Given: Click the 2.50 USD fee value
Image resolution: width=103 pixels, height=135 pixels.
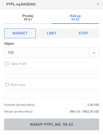Looking at the screenshot, I should click(x=93, y=105).
